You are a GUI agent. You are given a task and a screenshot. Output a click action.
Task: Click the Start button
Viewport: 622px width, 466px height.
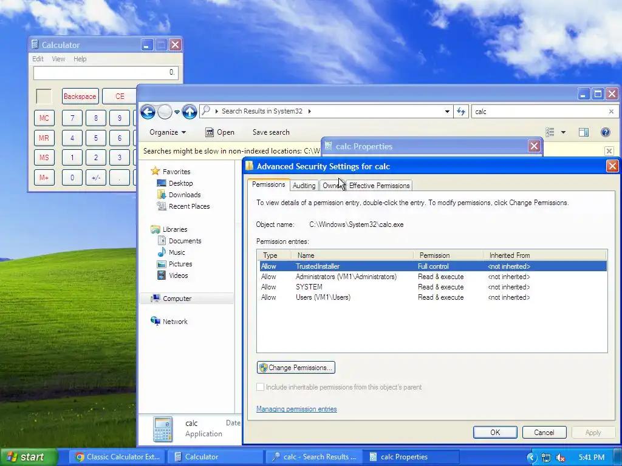[x=28, y=457]
